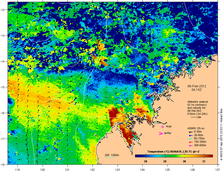Click the cyan 80-150m arrow in ANMN legend
223x172 pixels.
click(x=191, y=139)
